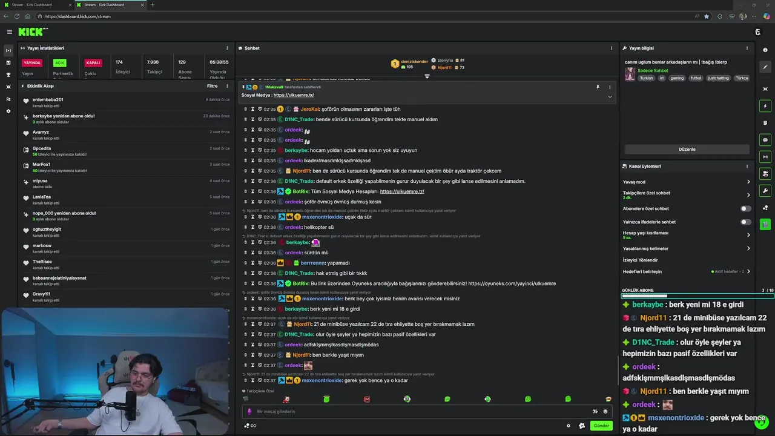
Task: Click the pencil edit icon in right toolbar
Action: click(x=765, y=67)
